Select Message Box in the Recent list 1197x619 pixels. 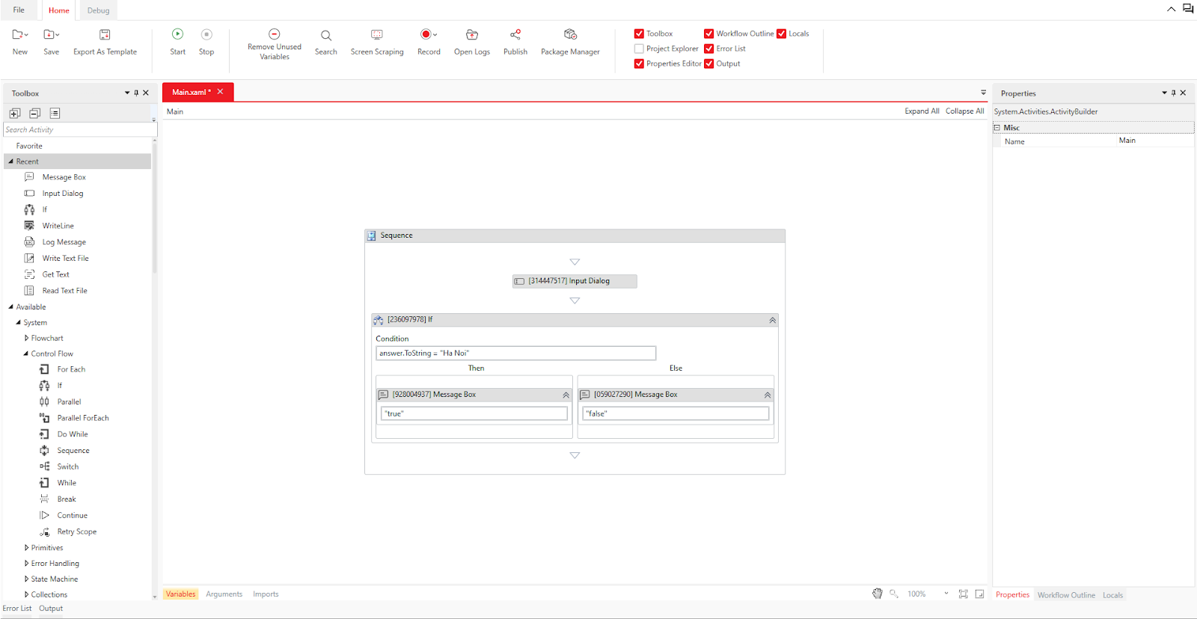64,177
